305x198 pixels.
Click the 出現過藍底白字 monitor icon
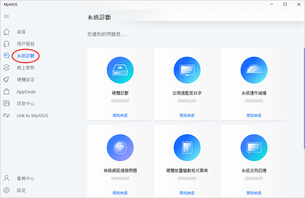pos(187,70)
